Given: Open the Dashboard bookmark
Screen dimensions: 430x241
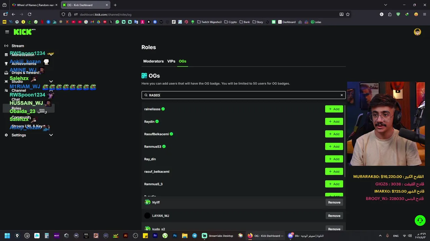Looking at the screenshot, I should click(x=287, y=22).
